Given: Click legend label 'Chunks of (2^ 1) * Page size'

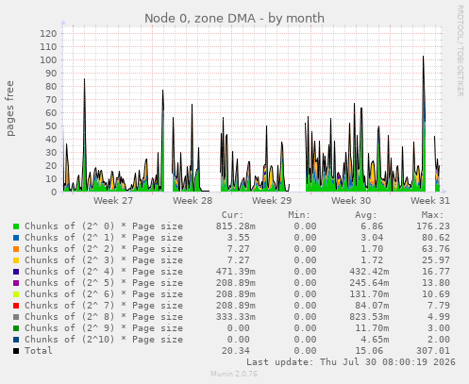Looking at the screenshot, I should point(104,238).
